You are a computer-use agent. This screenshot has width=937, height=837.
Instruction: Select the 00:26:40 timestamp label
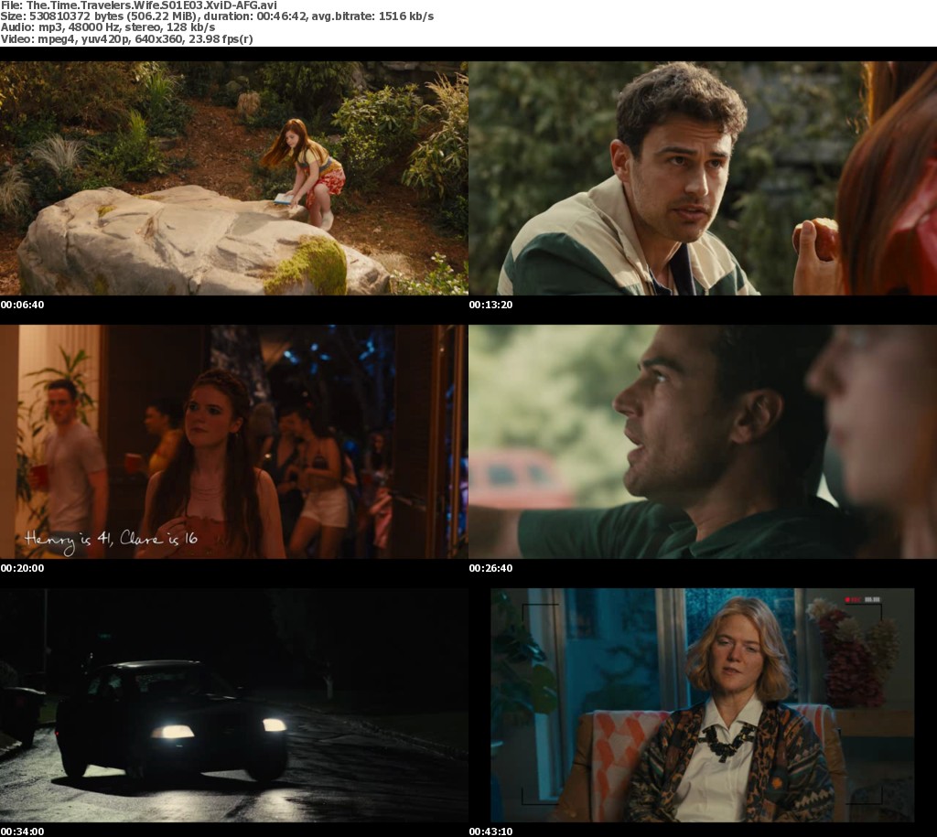[x=490, y=568]
